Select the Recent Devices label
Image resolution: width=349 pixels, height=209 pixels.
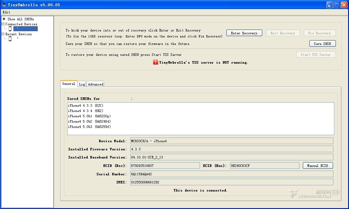coord(18,34)
